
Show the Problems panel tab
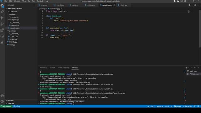43,68
